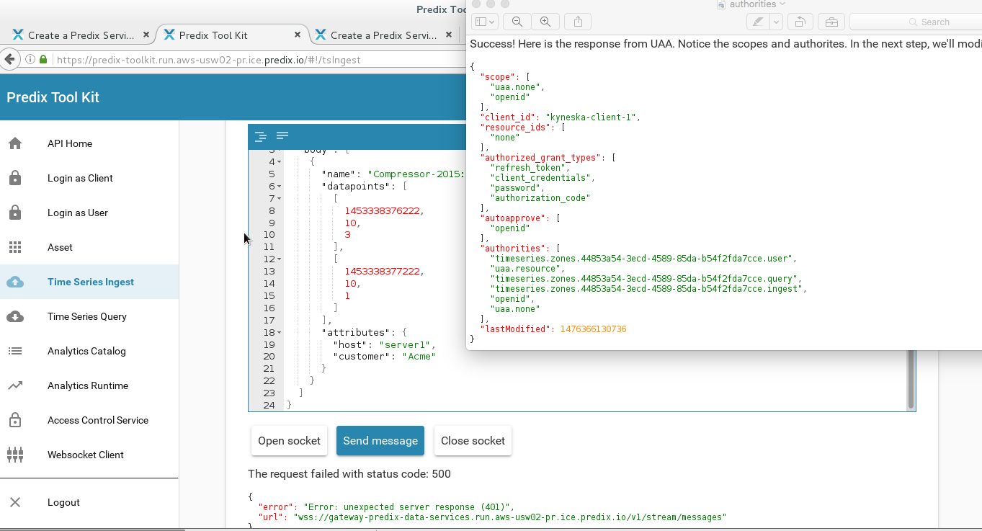Open Access Control Service from the sidebar
The image size is (982, 531).
(x=89, y=420)
